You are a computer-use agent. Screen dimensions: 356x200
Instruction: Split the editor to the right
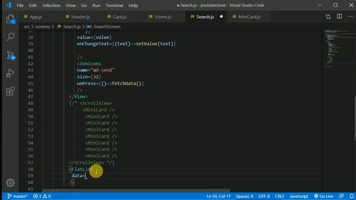point(339,17)
